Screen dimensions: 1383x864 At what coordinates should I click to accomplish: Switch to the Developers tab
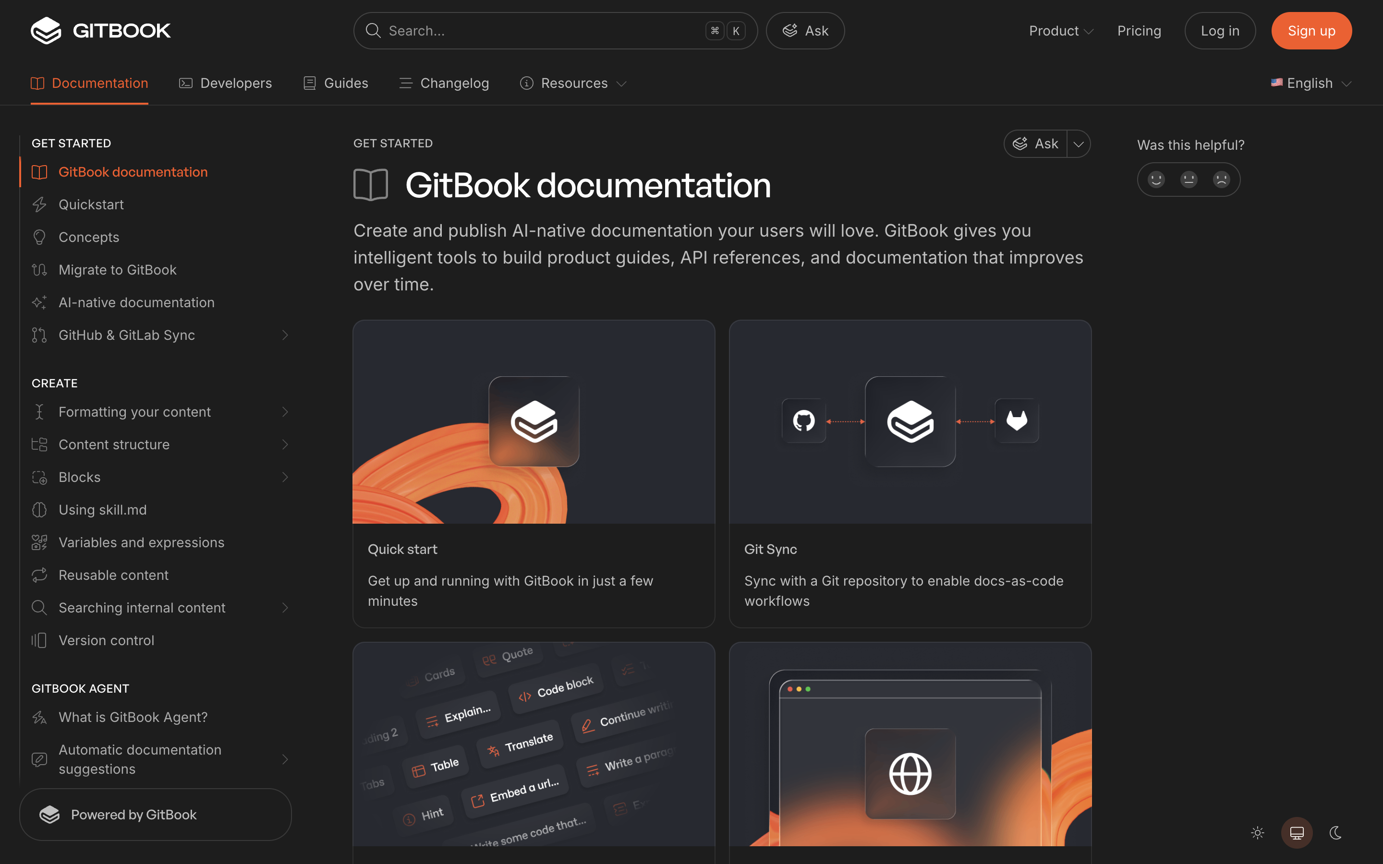tap(226, 83)
